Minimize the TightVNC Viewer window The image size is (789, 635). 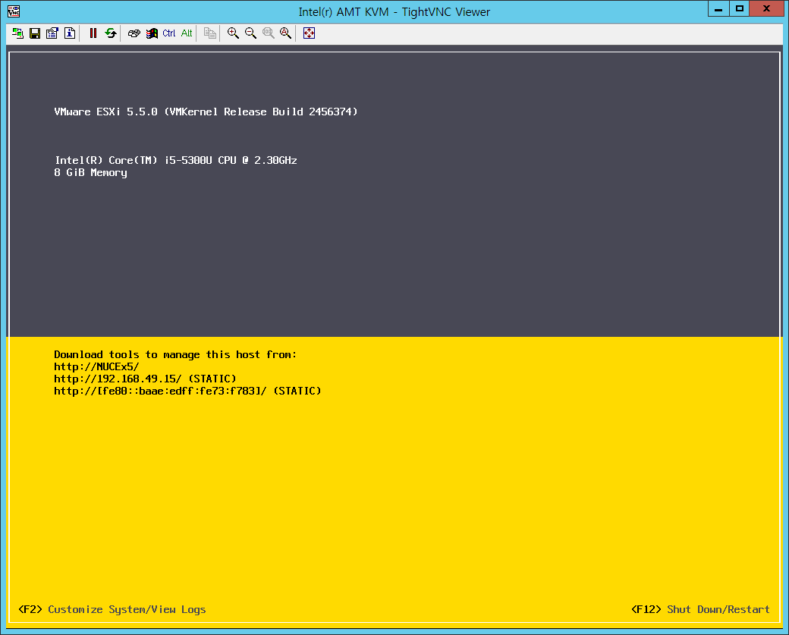718,9
